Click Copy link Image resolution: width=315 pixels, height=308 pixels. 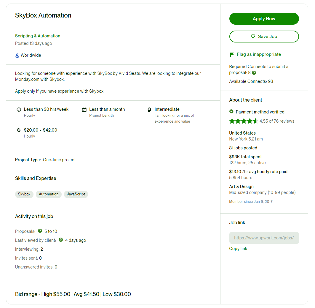click(238, 249)
